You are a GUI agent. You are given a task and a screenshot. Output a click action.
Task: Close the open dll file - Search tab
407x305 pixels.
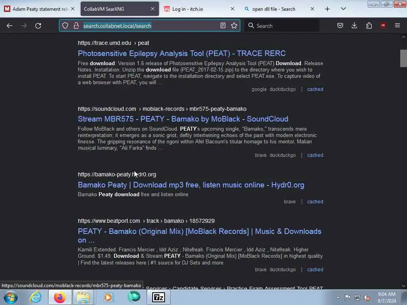[312, 9]
